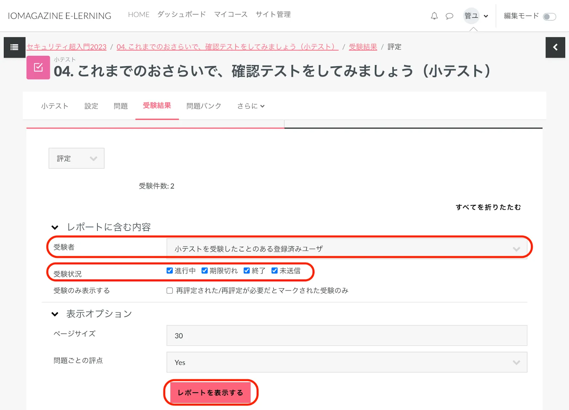Open the 問題ごとの評点 dropdown
The width and height of the screenshot is (569, 410).
(x=347, y=362)
